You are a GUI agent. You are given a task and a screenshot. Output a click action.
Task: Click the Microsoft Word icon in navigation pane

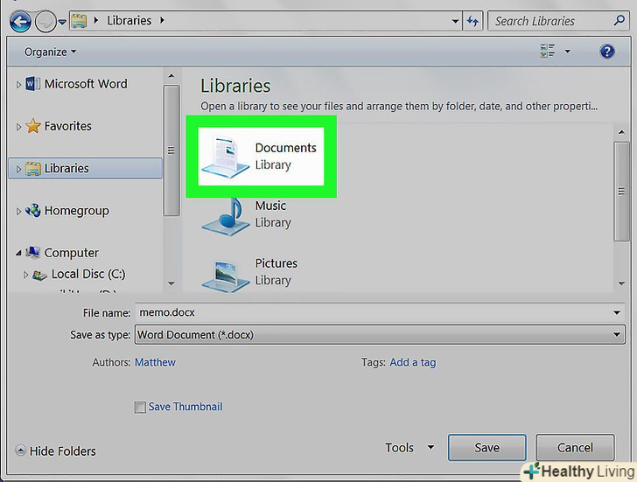click(x=33, y=84)
